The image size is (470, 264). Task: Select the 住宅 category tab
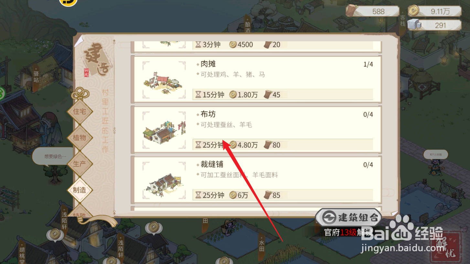[80, 111]
